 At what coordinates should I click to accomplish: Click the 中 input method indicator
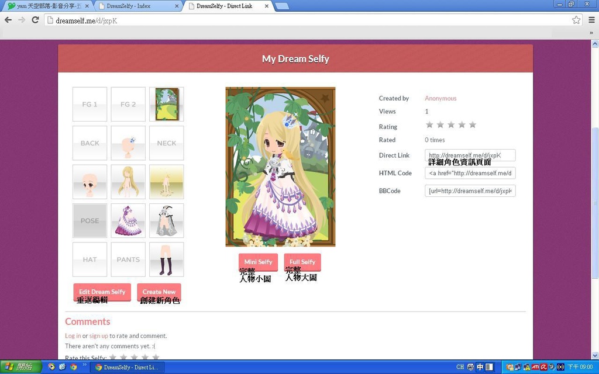click(480, 367)
